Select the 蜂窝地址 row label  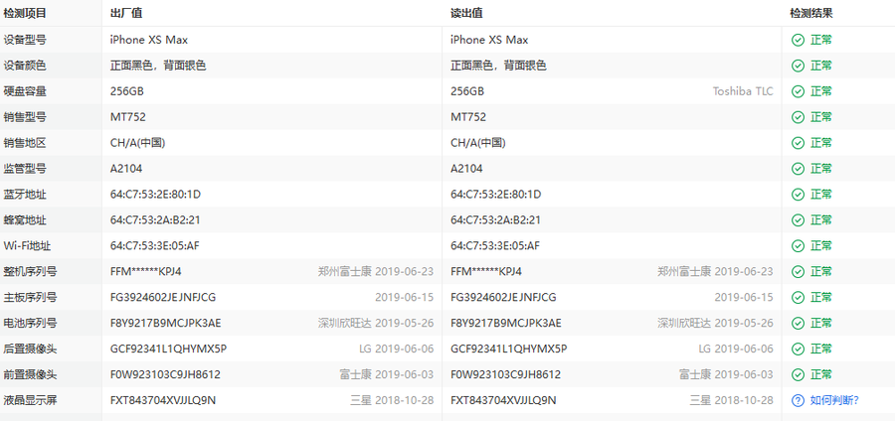tap(25, 219)
